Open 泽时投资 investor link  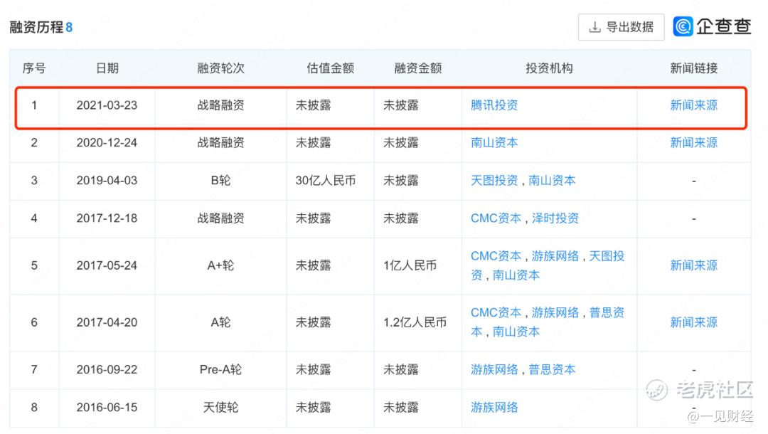(555, 218)
